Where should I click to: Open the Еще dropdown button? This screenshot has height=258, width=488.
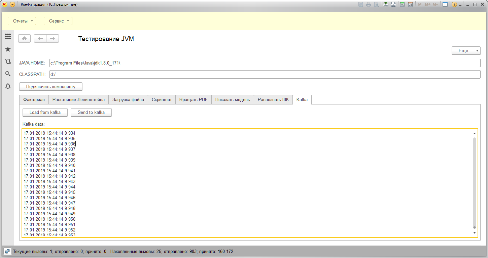coord(466,50)
